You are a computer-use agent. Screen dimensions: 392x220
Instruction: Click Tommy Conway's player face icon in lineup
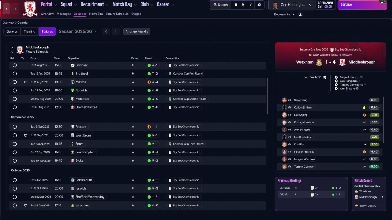(284, 167)
